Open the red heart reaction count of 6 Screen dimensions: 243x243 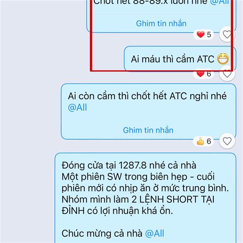[204, 74]
